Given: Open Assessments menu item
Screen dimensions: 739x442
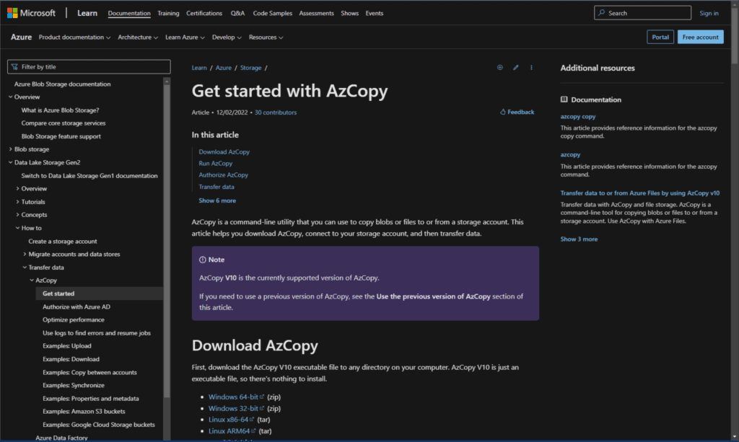Looking at the screenshot, I should tap(316, 13).
